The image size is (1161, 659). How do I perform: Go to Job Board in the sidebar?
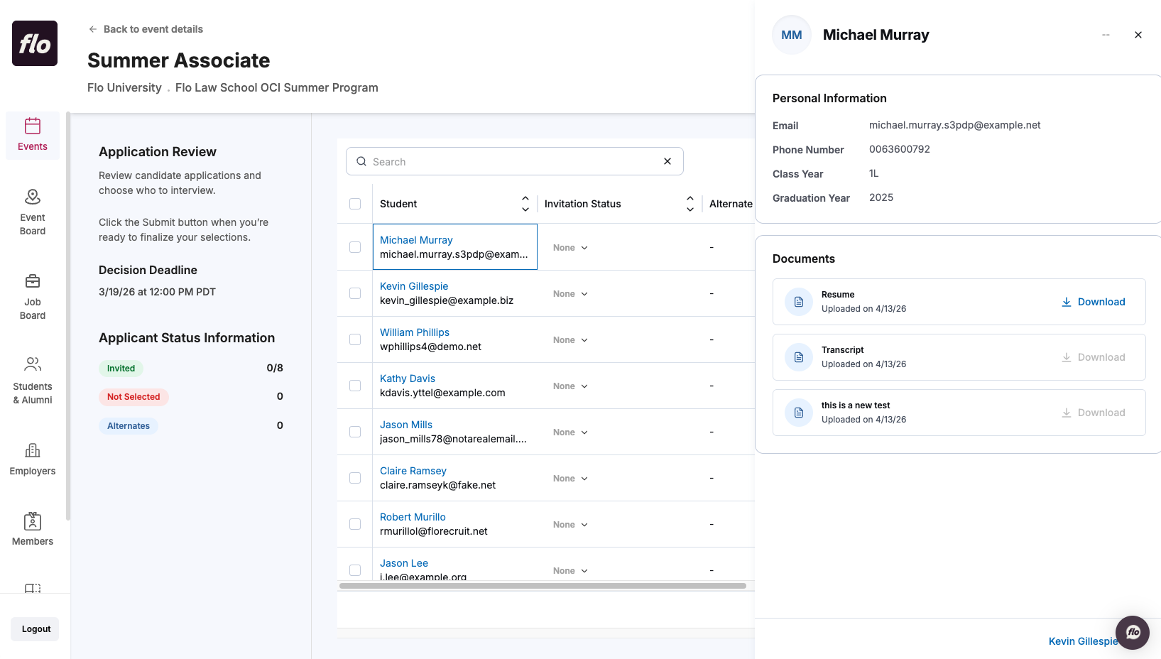[33, 296]
